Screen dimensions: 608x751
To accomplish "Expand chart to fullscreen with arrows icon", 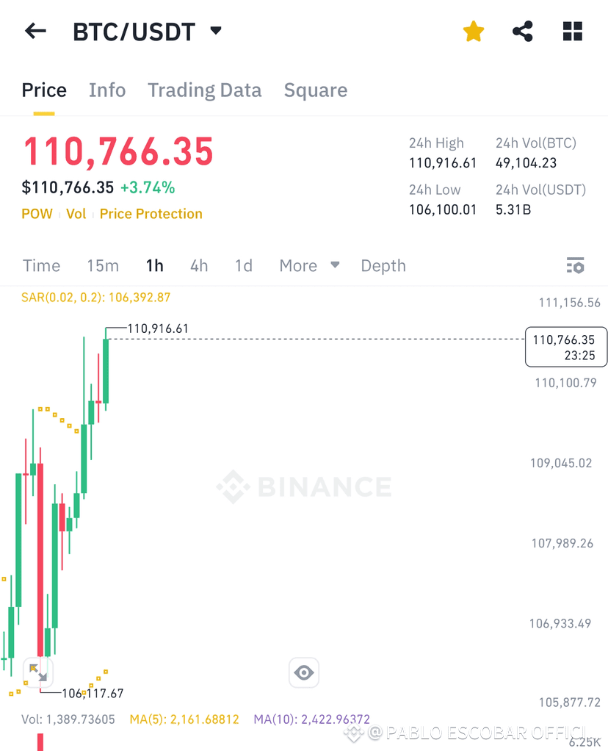I will point(38,672).
